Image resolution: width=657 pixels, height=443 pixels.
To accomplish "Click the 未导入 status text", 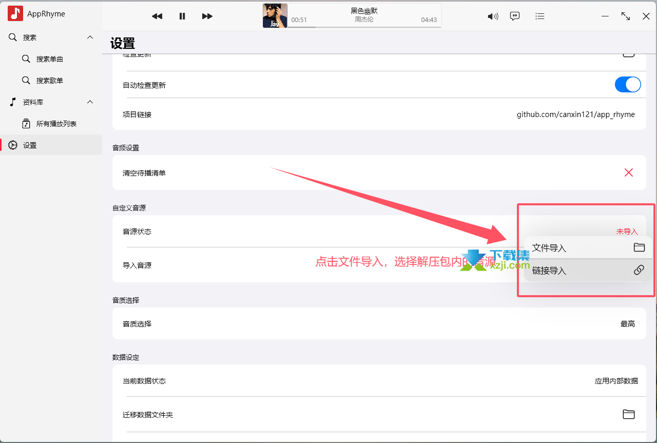I will point(627,232).
